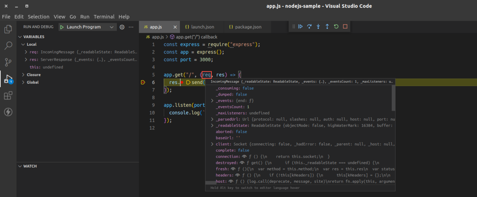The height and width of the screenshot is (197, 477).
Task: Click the Step Over debug icon
Action: [x=309, y=27]
